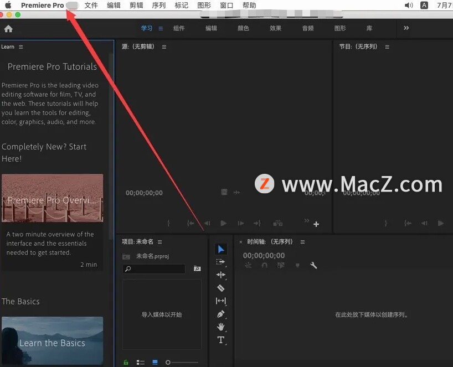Choose the Type tool
The height and width of the screenshot is (367, 453).
coord(221,340)
